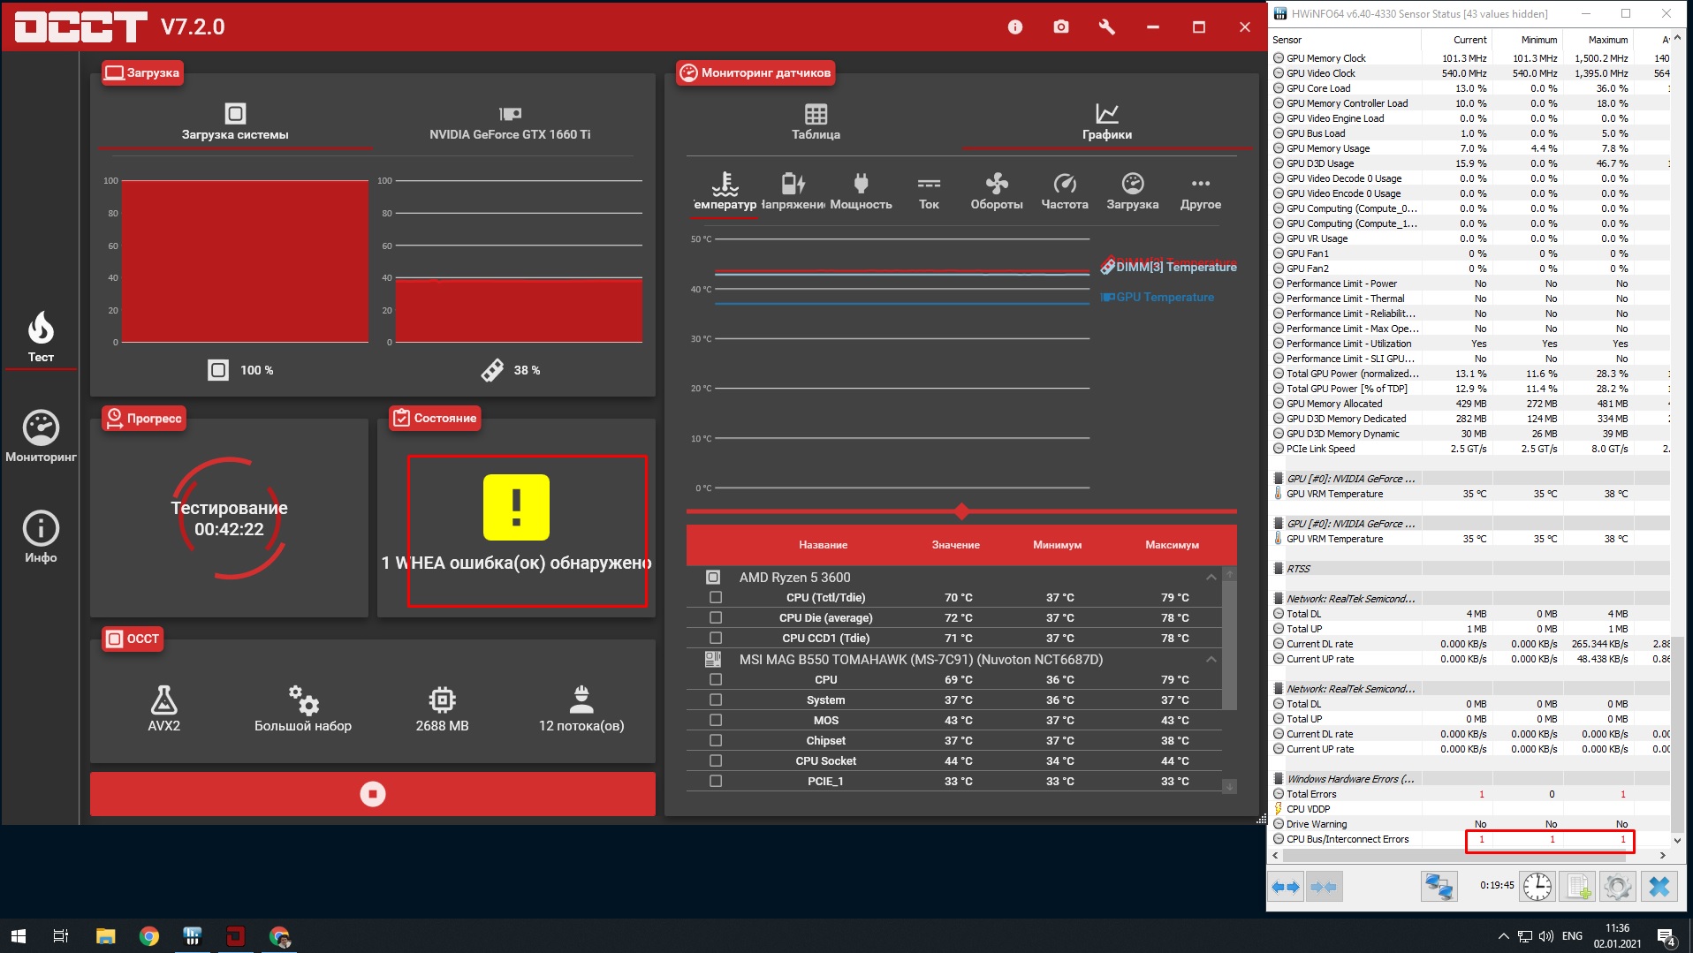Click HWiNFO vertical scrollbar down arrow
The image size is (1693, 953).
click(x=1677, y=840)
